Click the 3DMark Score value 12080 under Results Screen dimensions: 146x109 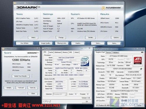coord(117,18)
